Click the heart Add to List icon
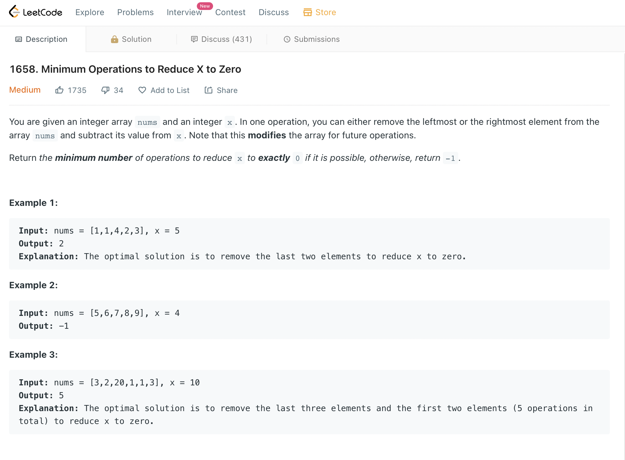The height and width of the screenshot is (460, 625). coord(142,90)
